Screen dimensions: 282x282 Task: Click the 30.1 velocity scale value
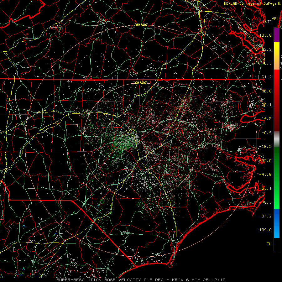click(267, 105)
